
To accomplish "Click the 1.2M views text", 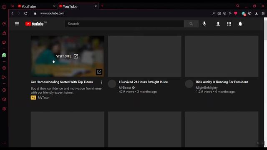I will tap(204, 92).
